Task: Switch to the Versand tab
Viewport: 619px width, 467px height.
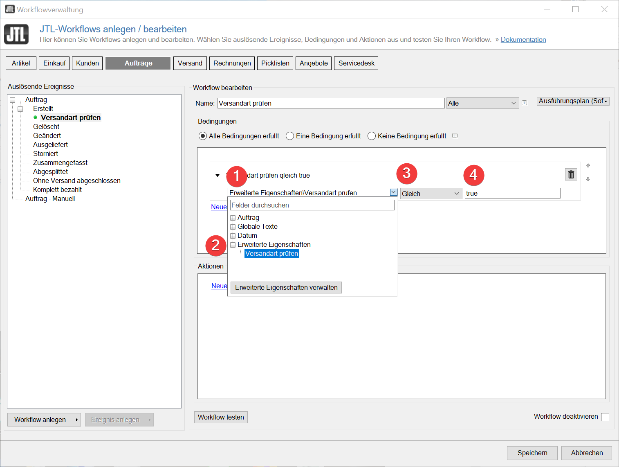Action: pyautogui.click(x=190, y=63)
